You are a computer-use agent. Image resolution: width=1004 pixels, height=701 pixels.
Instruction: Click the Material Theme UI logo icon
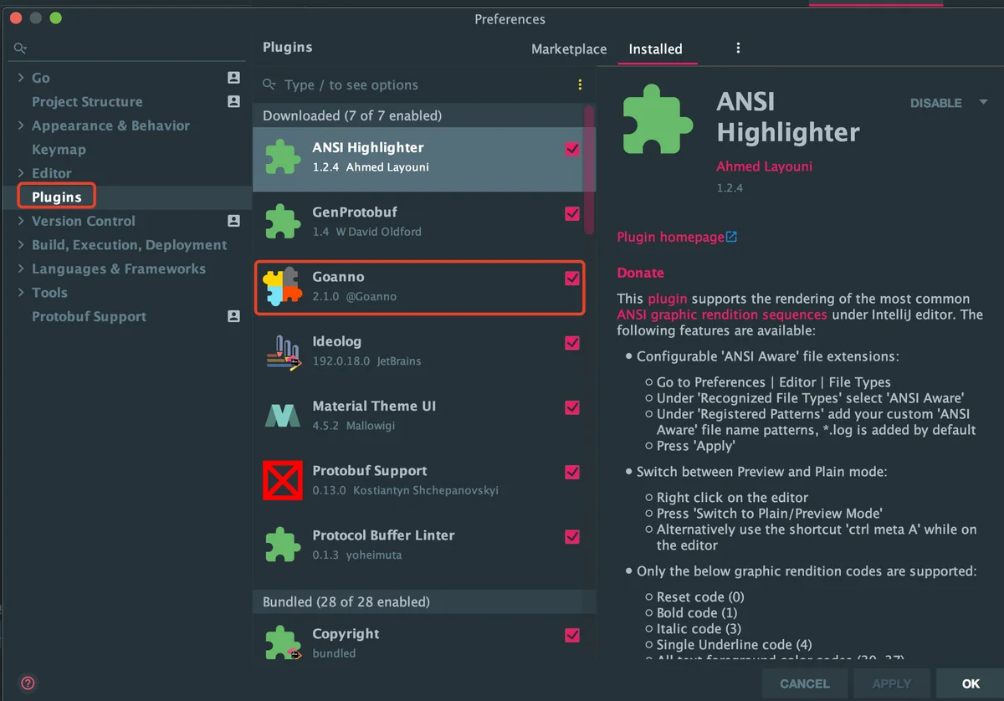[x=283, y=416]
